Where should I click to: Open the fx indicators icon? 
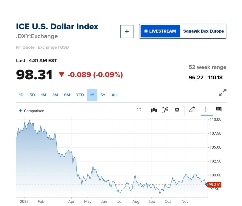[165, 110]
